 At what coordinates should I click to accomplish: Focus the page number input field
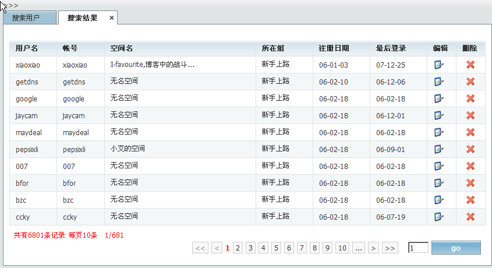[418, 248]
